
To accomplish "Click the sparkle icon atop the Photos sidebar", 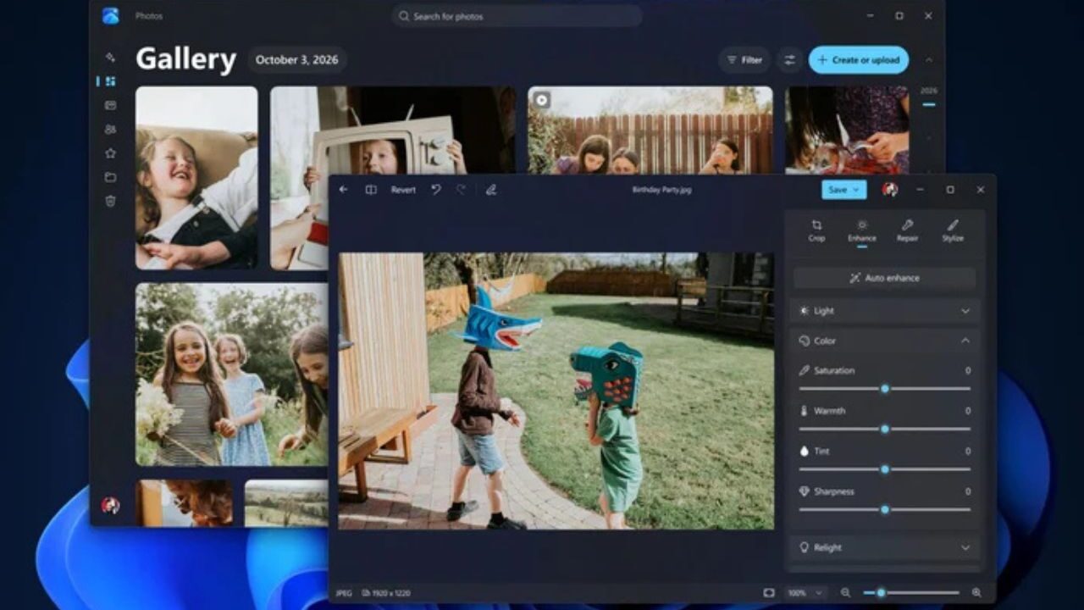I will tap(110, 58).
